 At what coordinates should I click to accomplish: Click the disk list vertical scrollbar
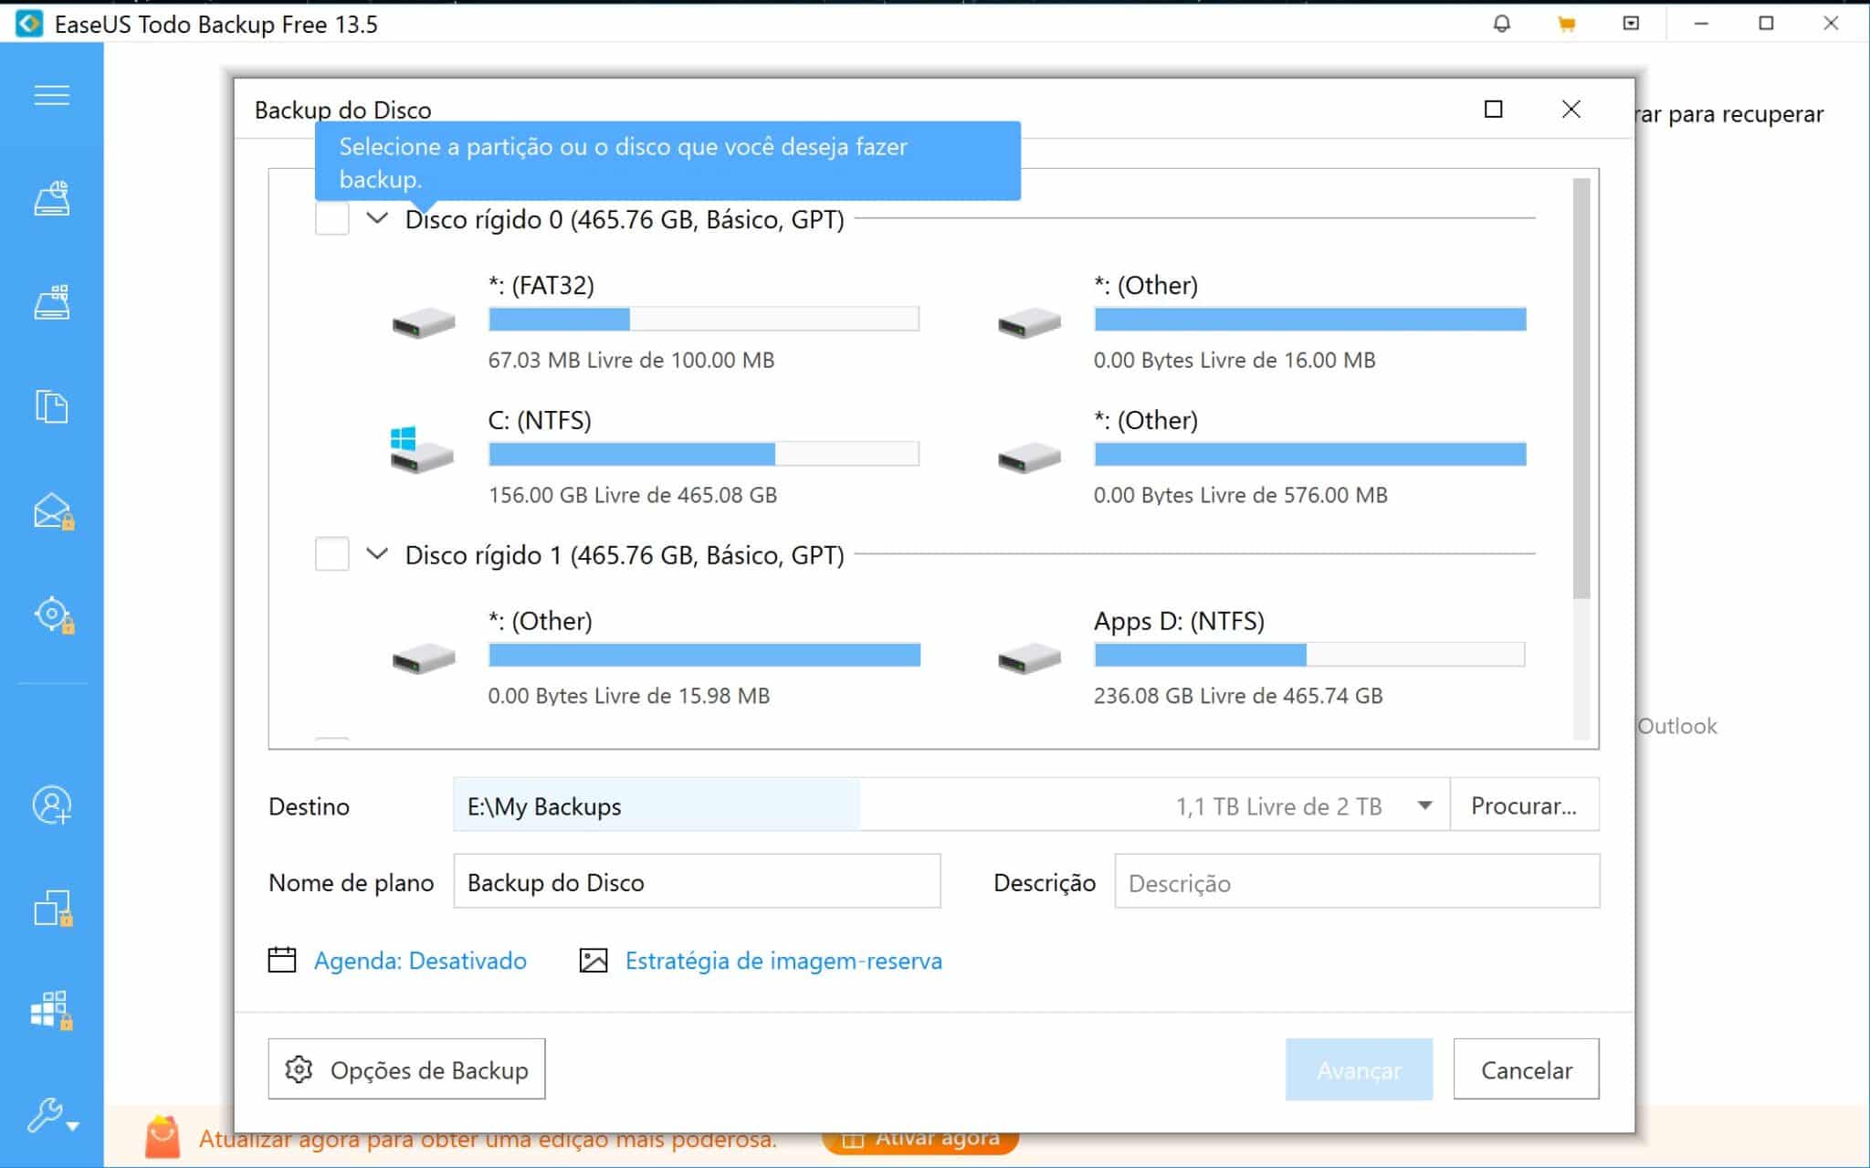1581,388
